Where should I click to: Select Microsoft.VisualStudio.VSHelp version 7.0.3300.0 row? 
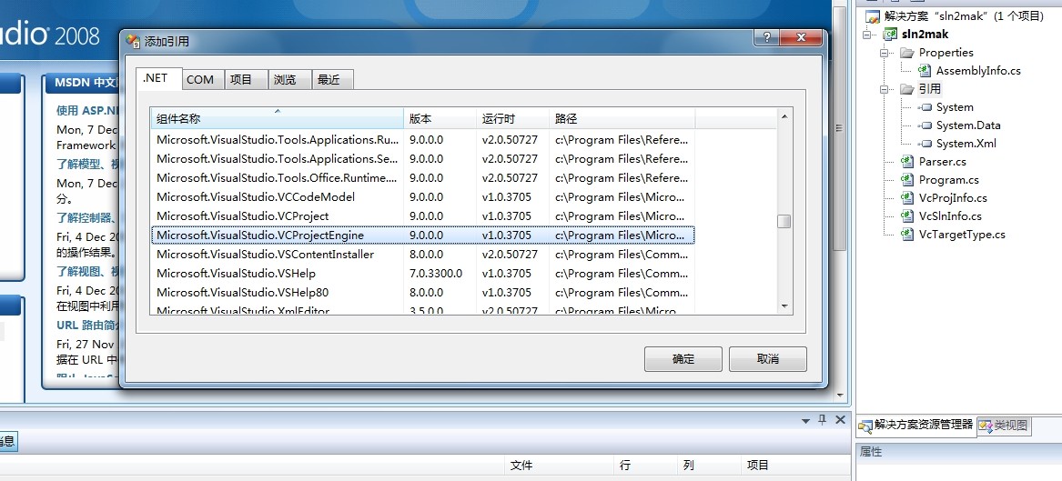coord(422,274)
